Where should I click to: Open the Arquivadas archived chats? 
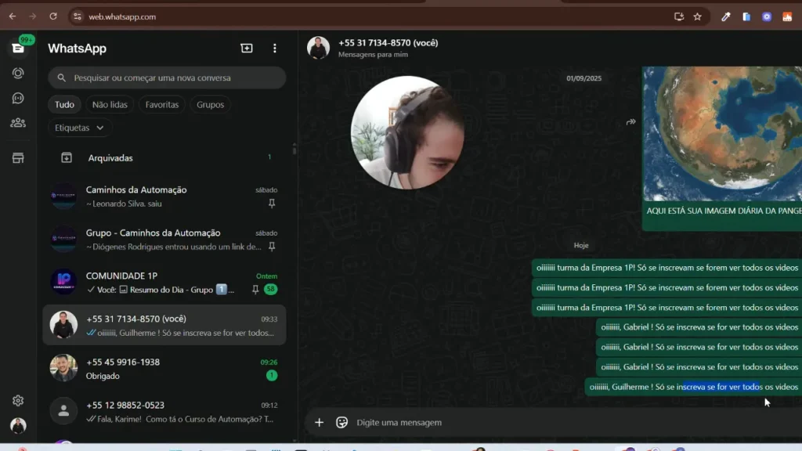pos(110,158)
